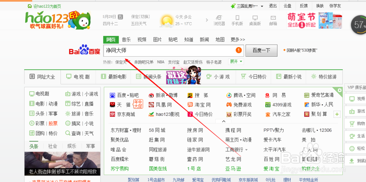Set hao123 as homepage link

(44, 6)
